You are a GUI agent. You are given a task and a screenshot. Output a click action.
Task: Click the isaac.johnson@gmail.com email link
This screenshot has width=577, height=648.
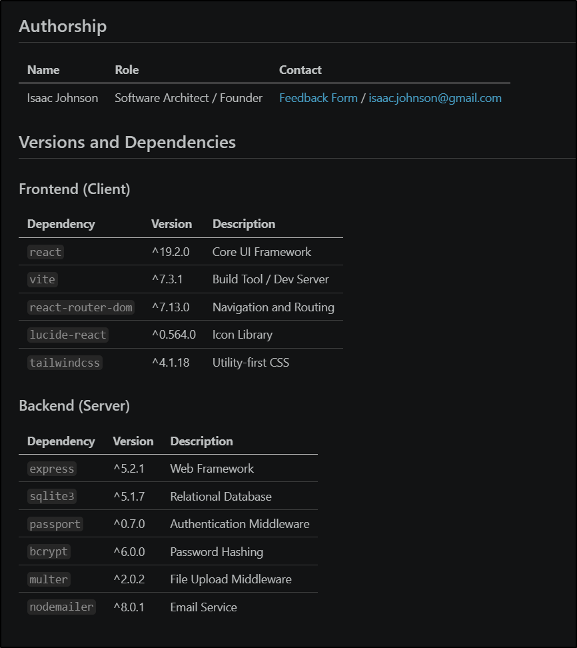pos(434,98)
